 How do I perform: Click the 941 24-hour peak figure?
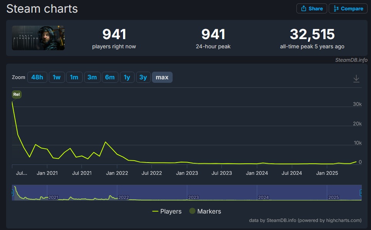213,34
